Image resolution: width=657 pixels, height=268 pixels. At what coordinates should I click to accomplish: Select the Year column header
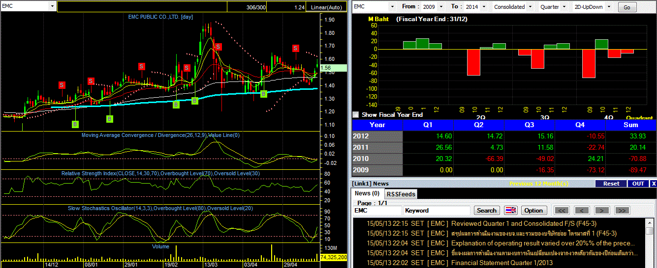pyautogui.click(x=377, y=125)
